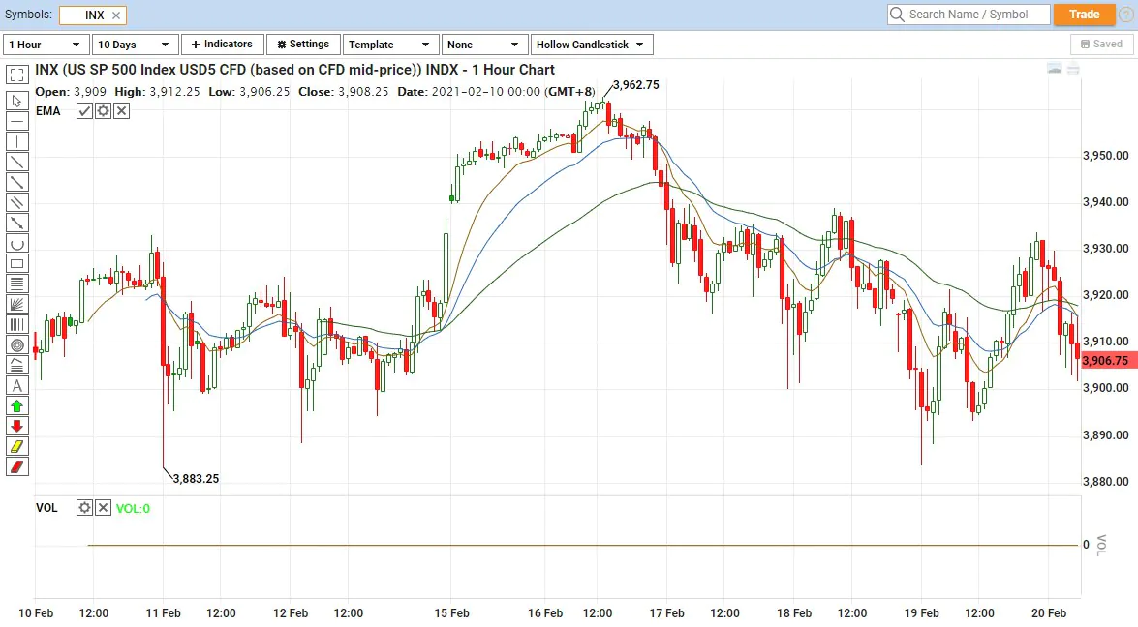Image resolution: width=1138 pixels, height=627 pixels.
Task: Place a red down arrow marker
Action: coord(16,426)
